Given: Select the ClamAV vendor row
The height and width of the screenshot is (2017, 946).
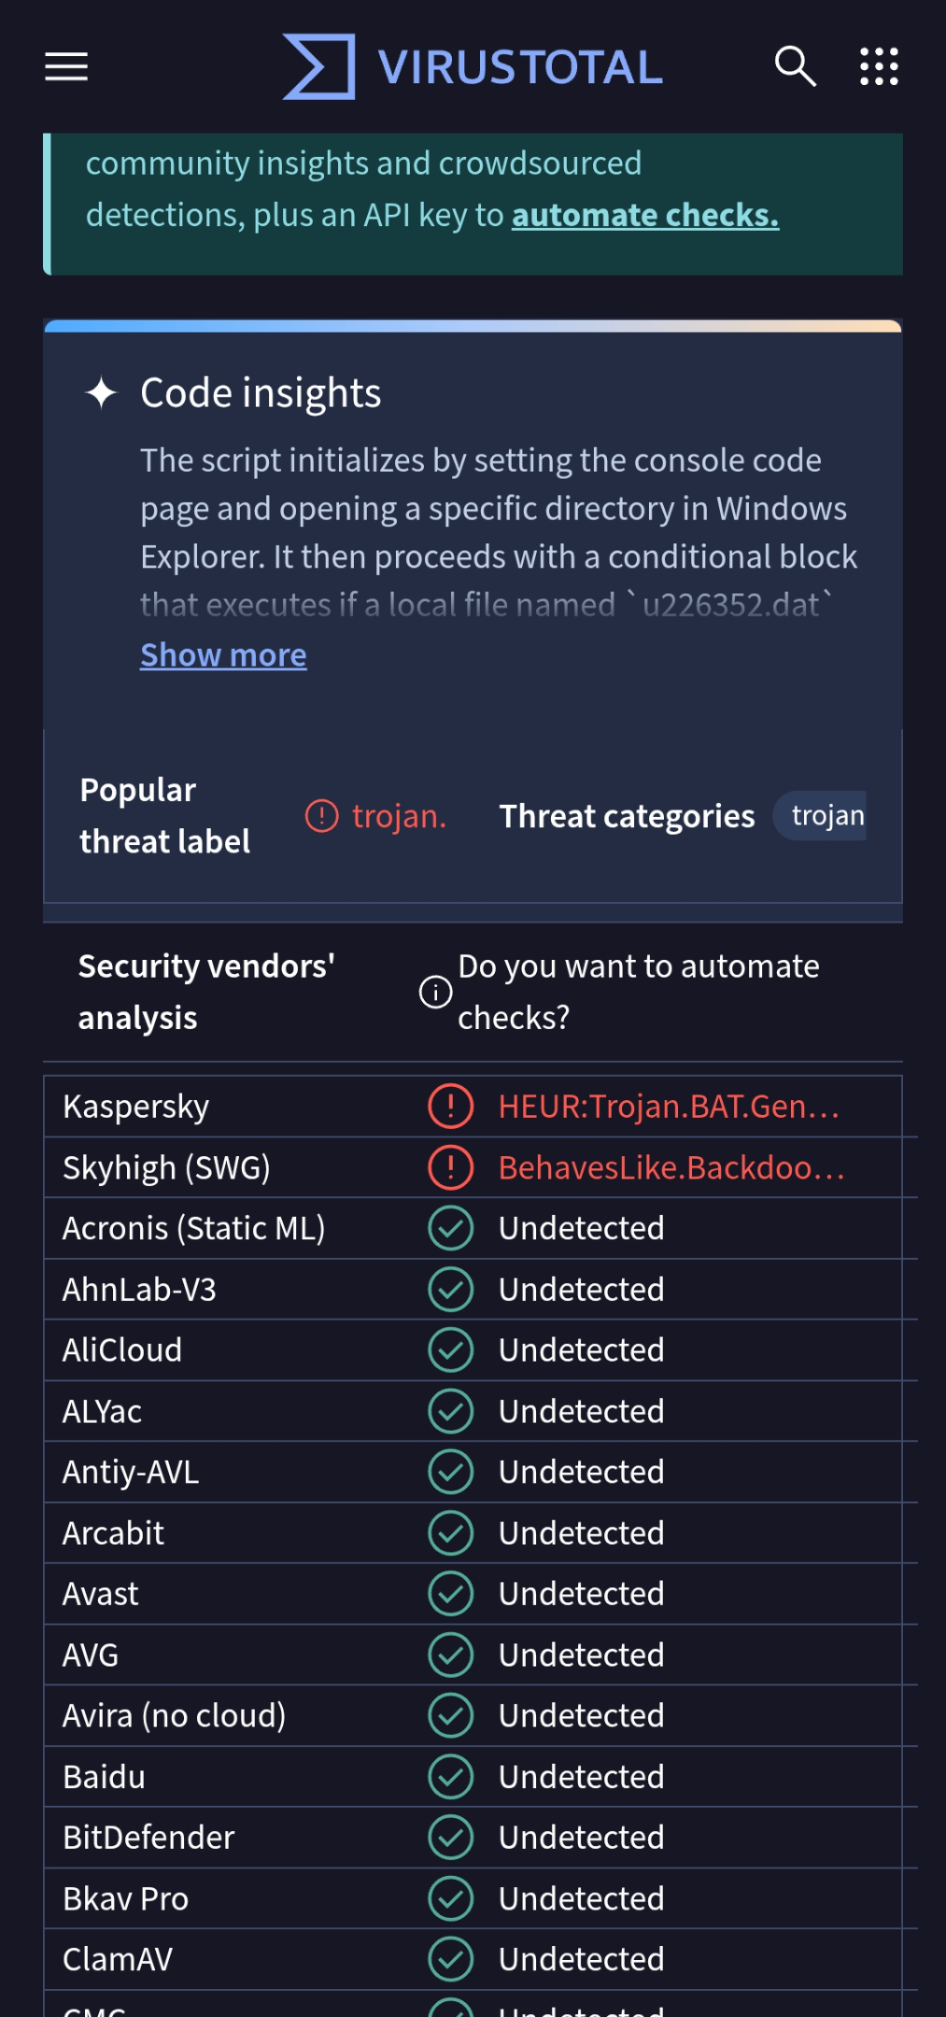Looking at the screenshot, I should [473, 1959].
